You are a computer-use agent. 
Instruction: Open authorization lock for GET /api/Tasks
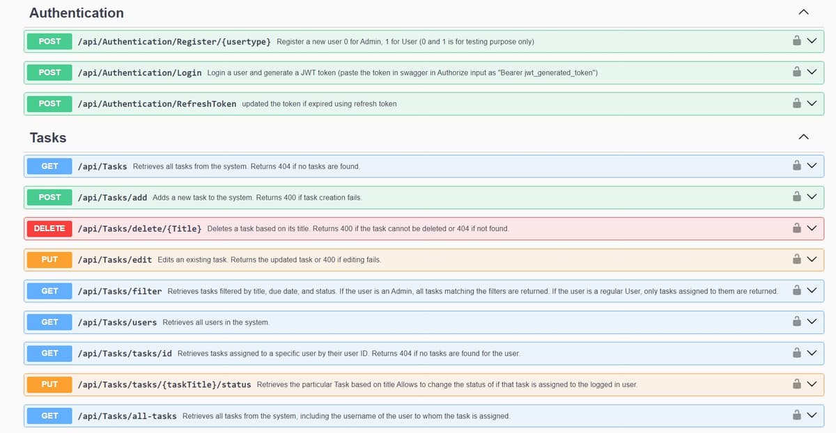coord(796,166)
